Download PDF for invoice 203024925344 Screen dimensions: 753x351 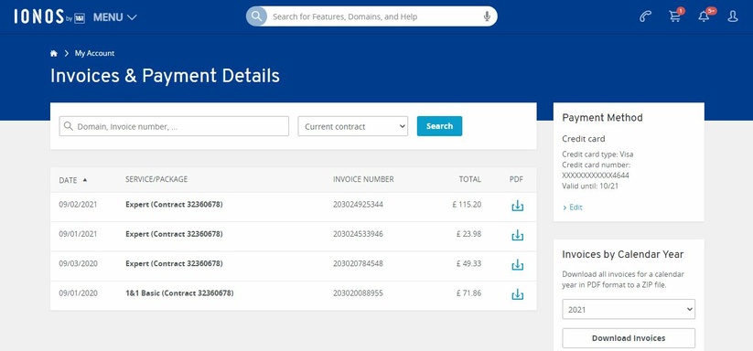coord(517,206)
